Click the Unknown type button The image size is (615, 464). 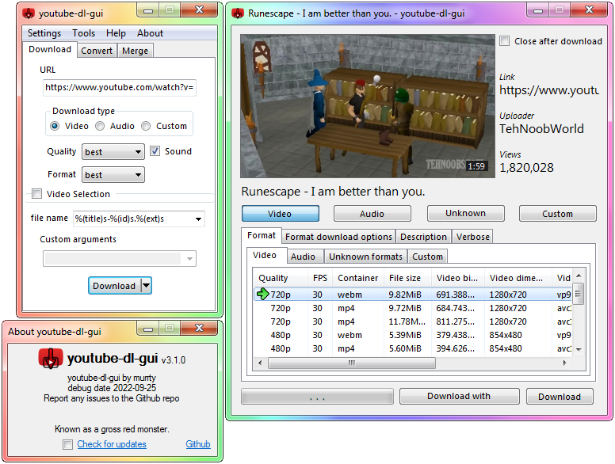[465, 213]
